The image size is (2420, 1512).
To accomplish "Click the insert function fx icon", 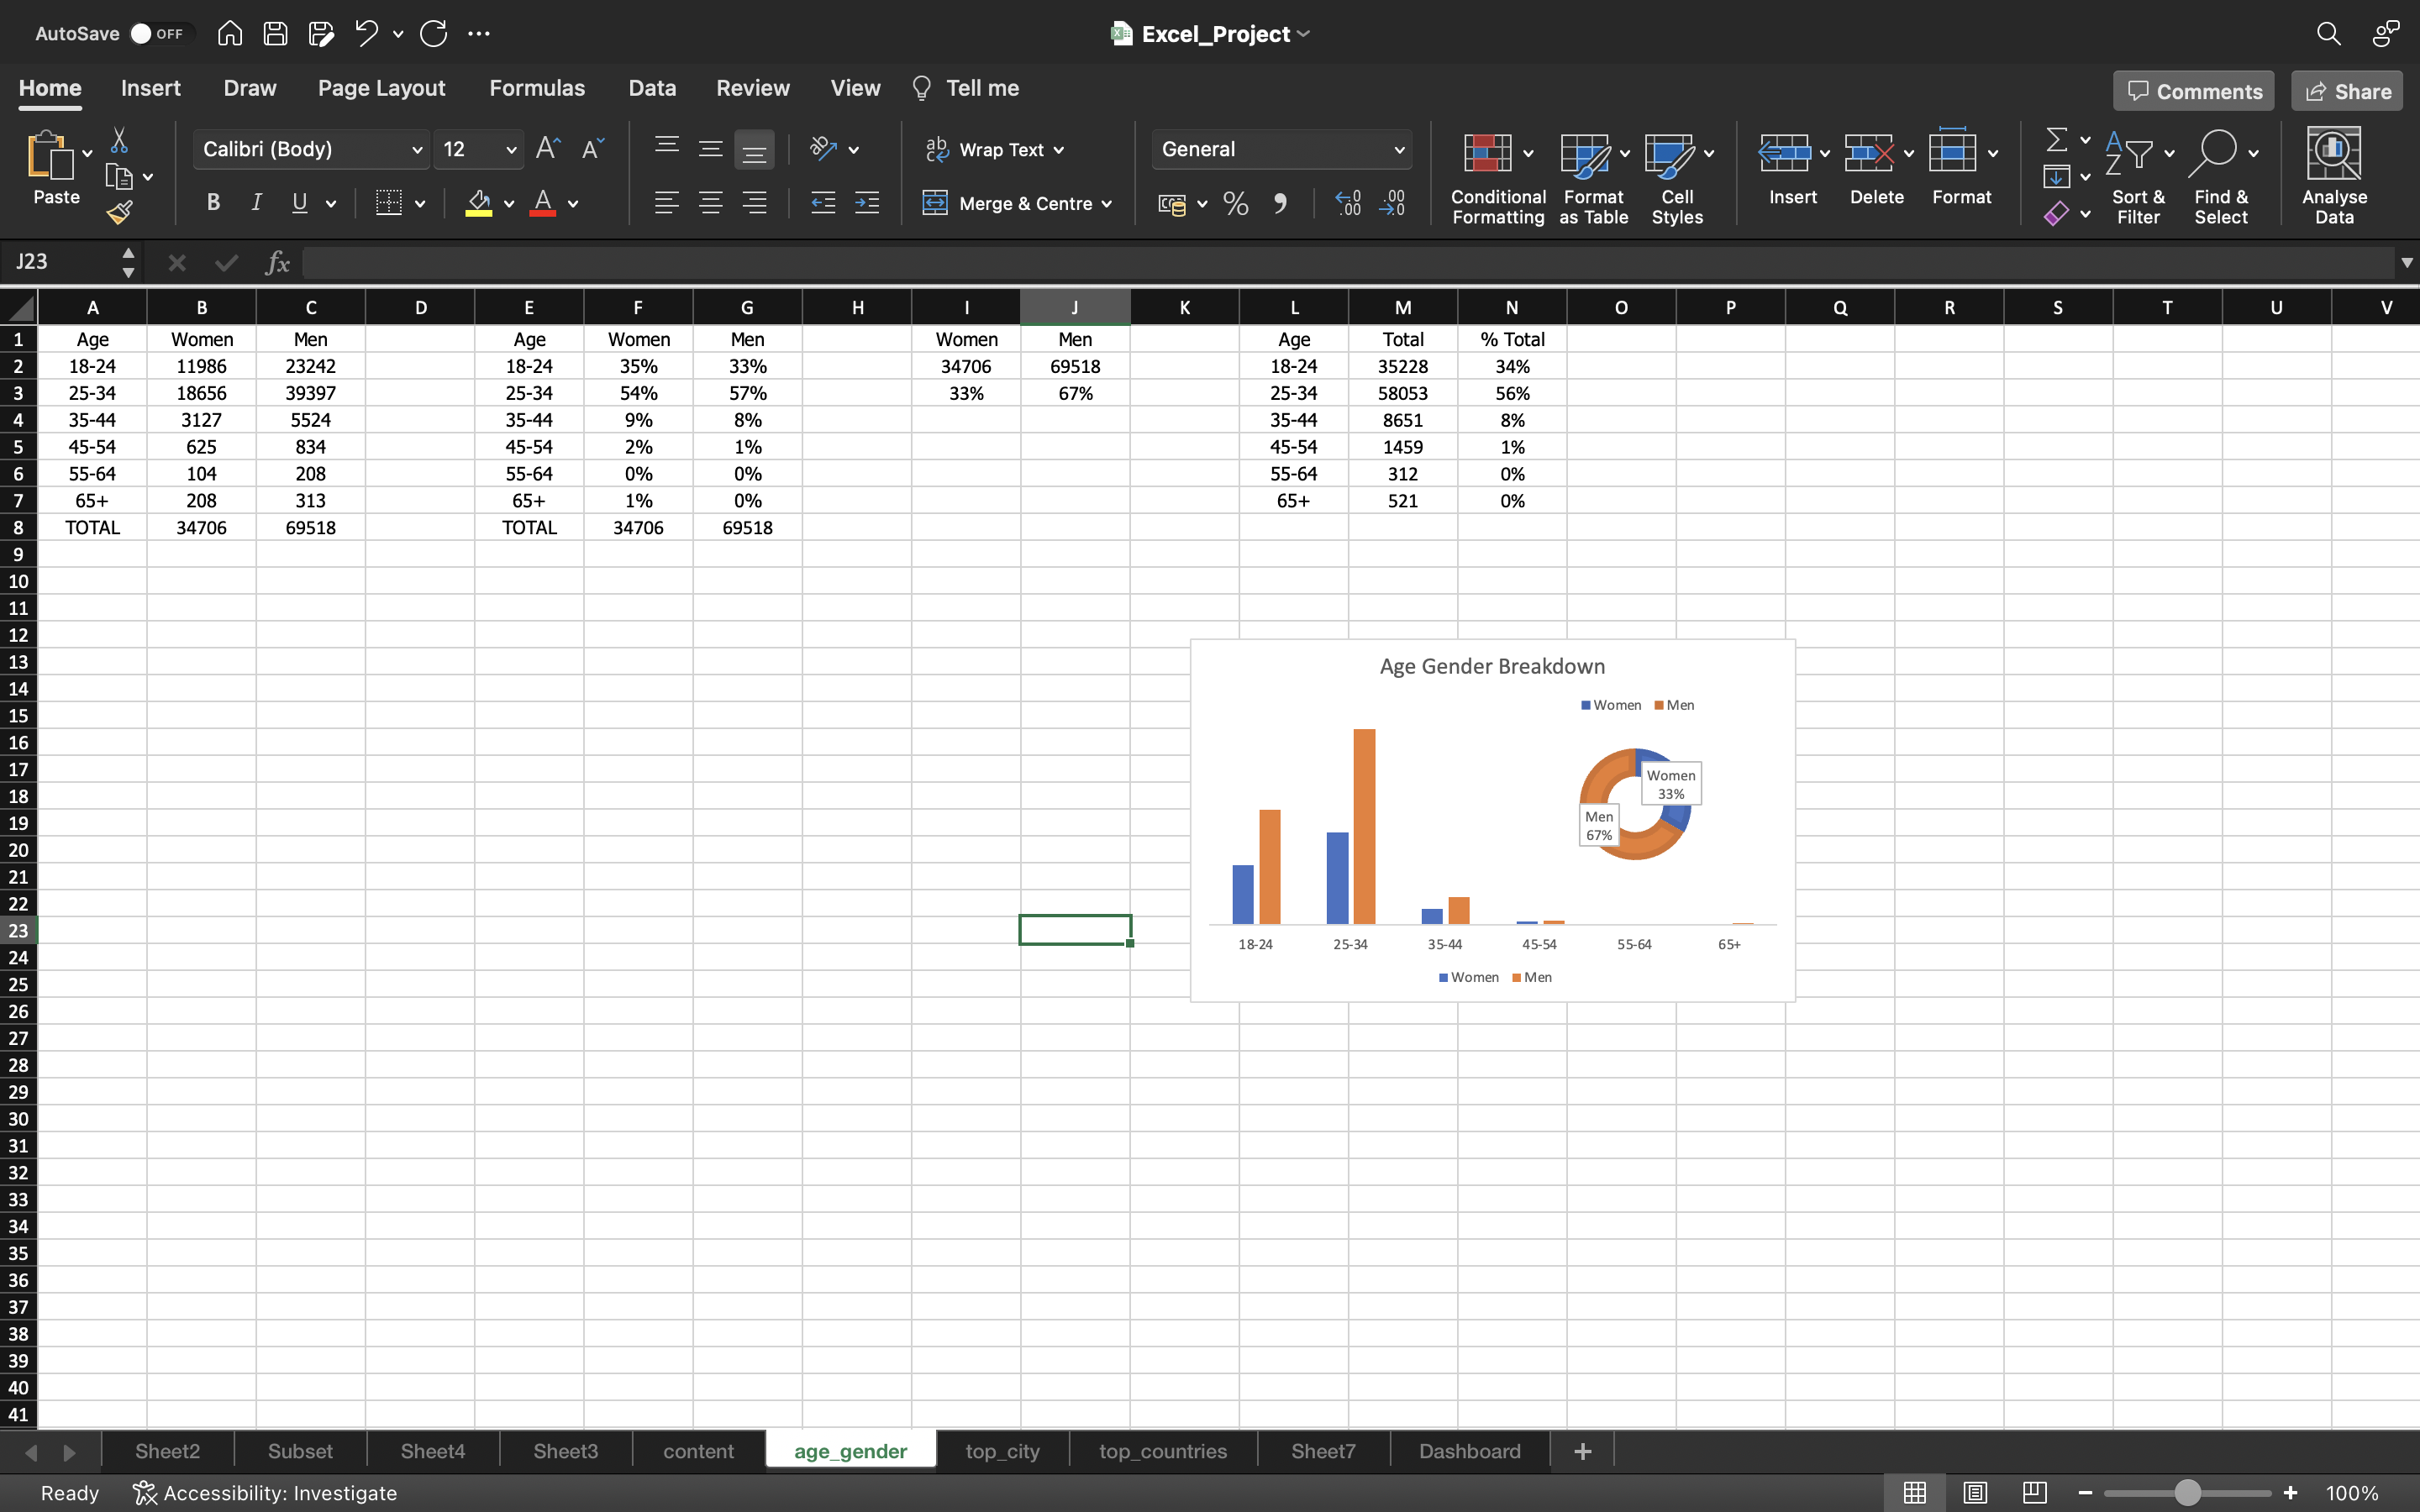I will tap(277, 263).
